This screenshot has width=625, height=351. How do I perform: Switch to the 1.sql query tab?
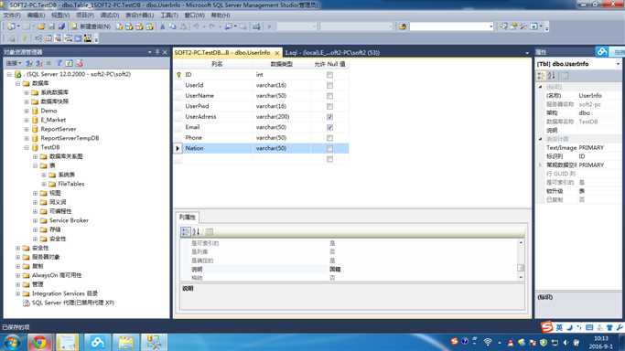click(x=332, y=52)
